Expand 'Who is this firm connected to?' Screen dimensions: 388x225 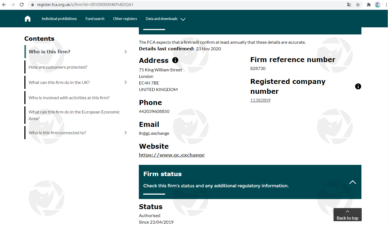(x=126, y=133)
